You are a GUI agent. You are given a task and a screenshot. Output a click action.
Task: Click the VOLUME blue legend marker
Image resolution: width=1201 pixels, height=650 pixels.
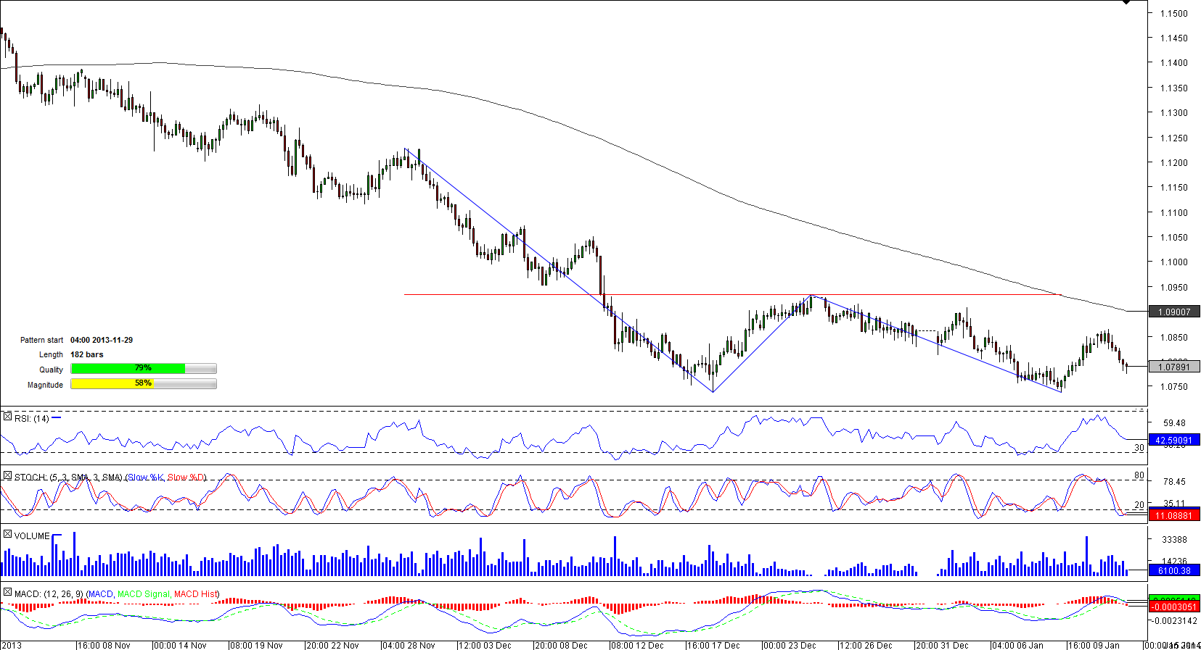coord(57,536)
